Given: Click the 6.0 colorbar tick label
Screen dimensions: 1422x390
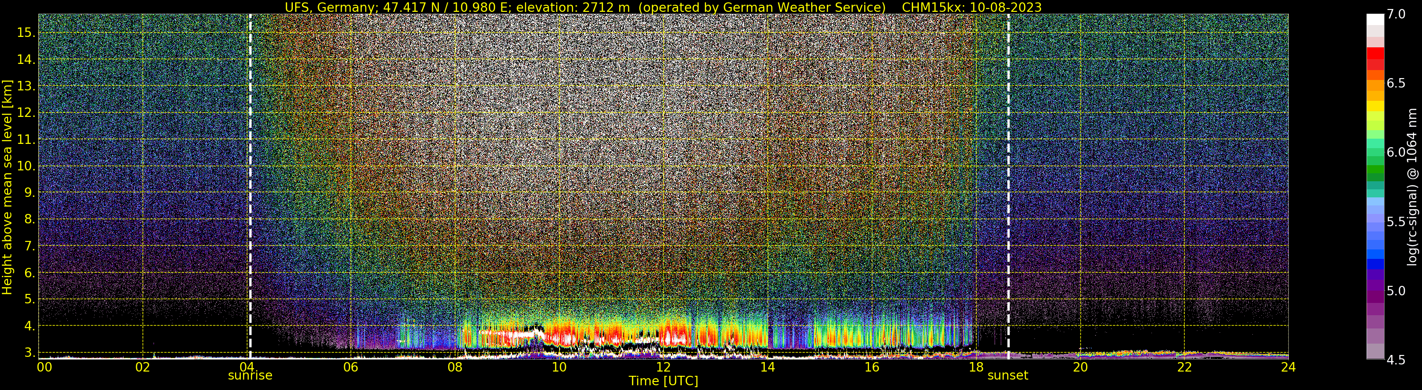Looking at the screenshot, I should click(1396, 152).
